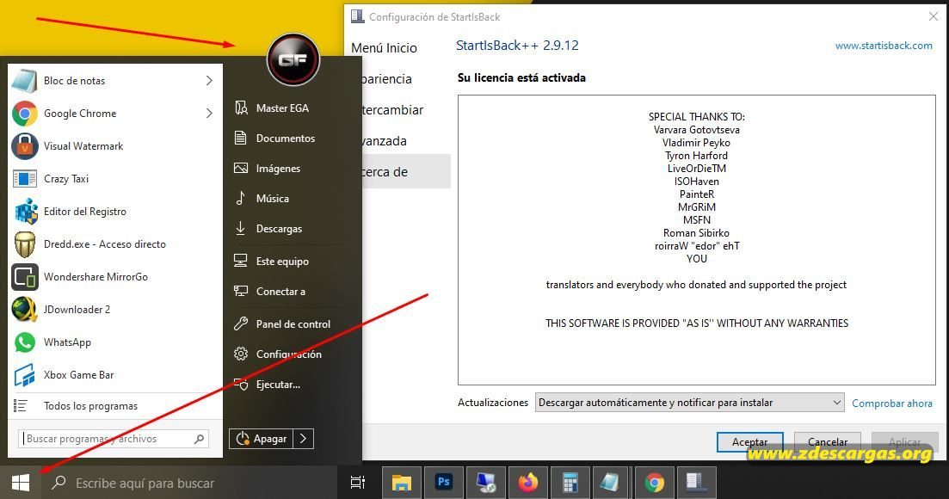
Task: Open File Explorer taskbar icon
Action: coord(401,483)
